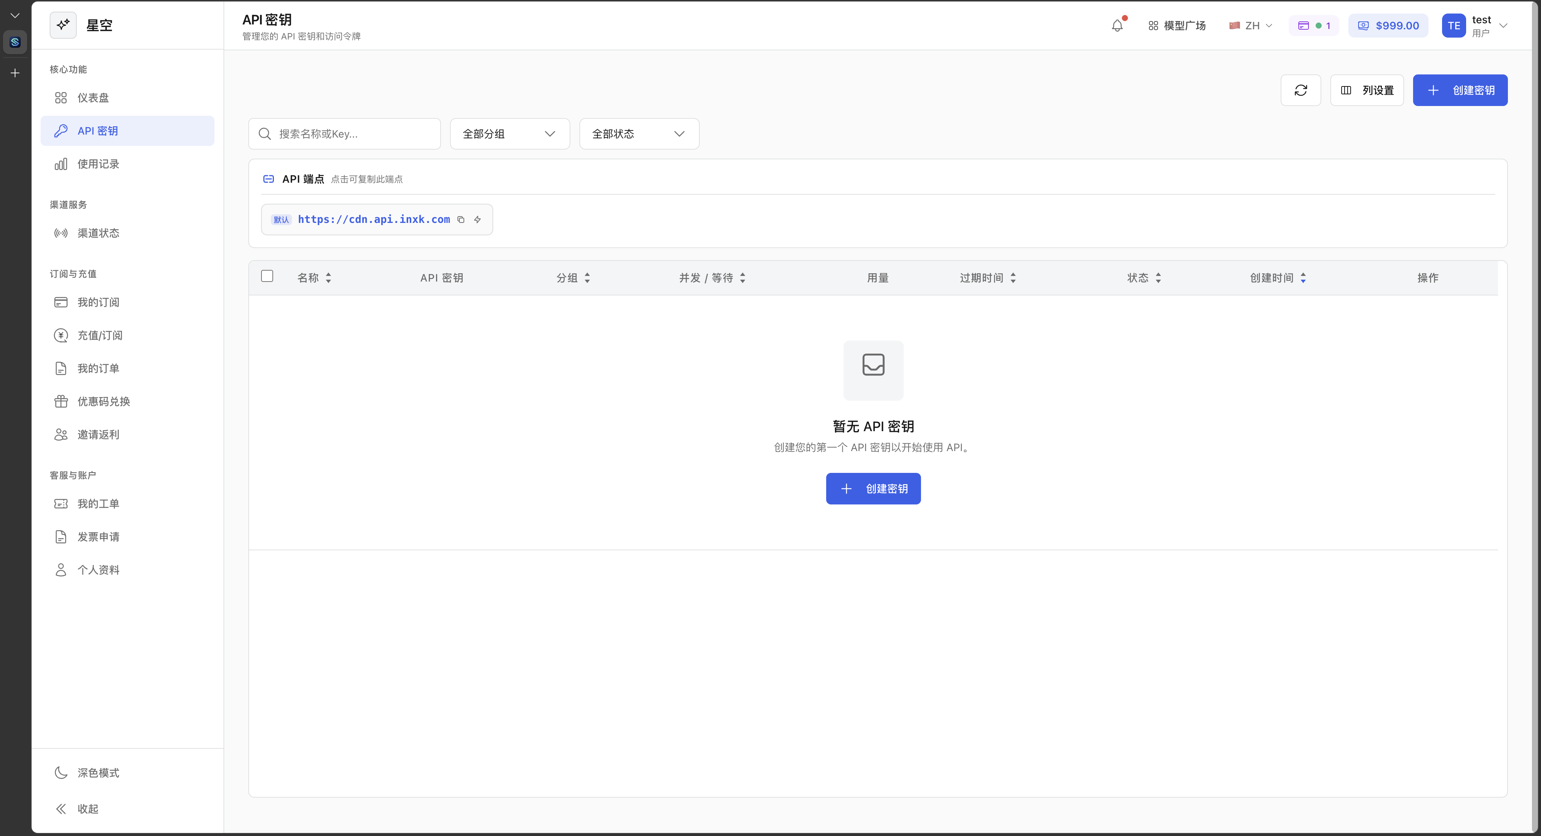Sort table by 创建时间 column
This screenshot has width=1541, height=836.
pos(1278,278)
